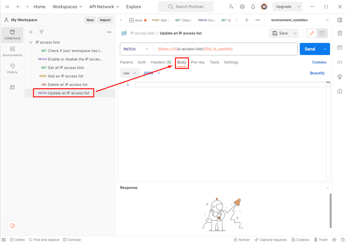Open the environment_variables selector dropdown

pos(299,20)
